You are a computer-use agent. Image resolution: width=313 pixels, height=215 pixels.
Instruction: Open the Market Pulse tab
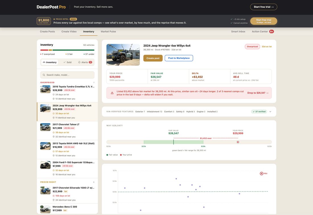pos(108,32)
